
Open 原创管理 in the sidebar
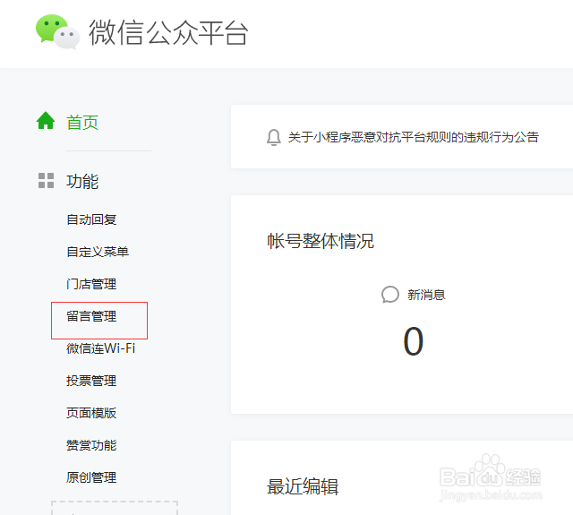click(91, 477)
